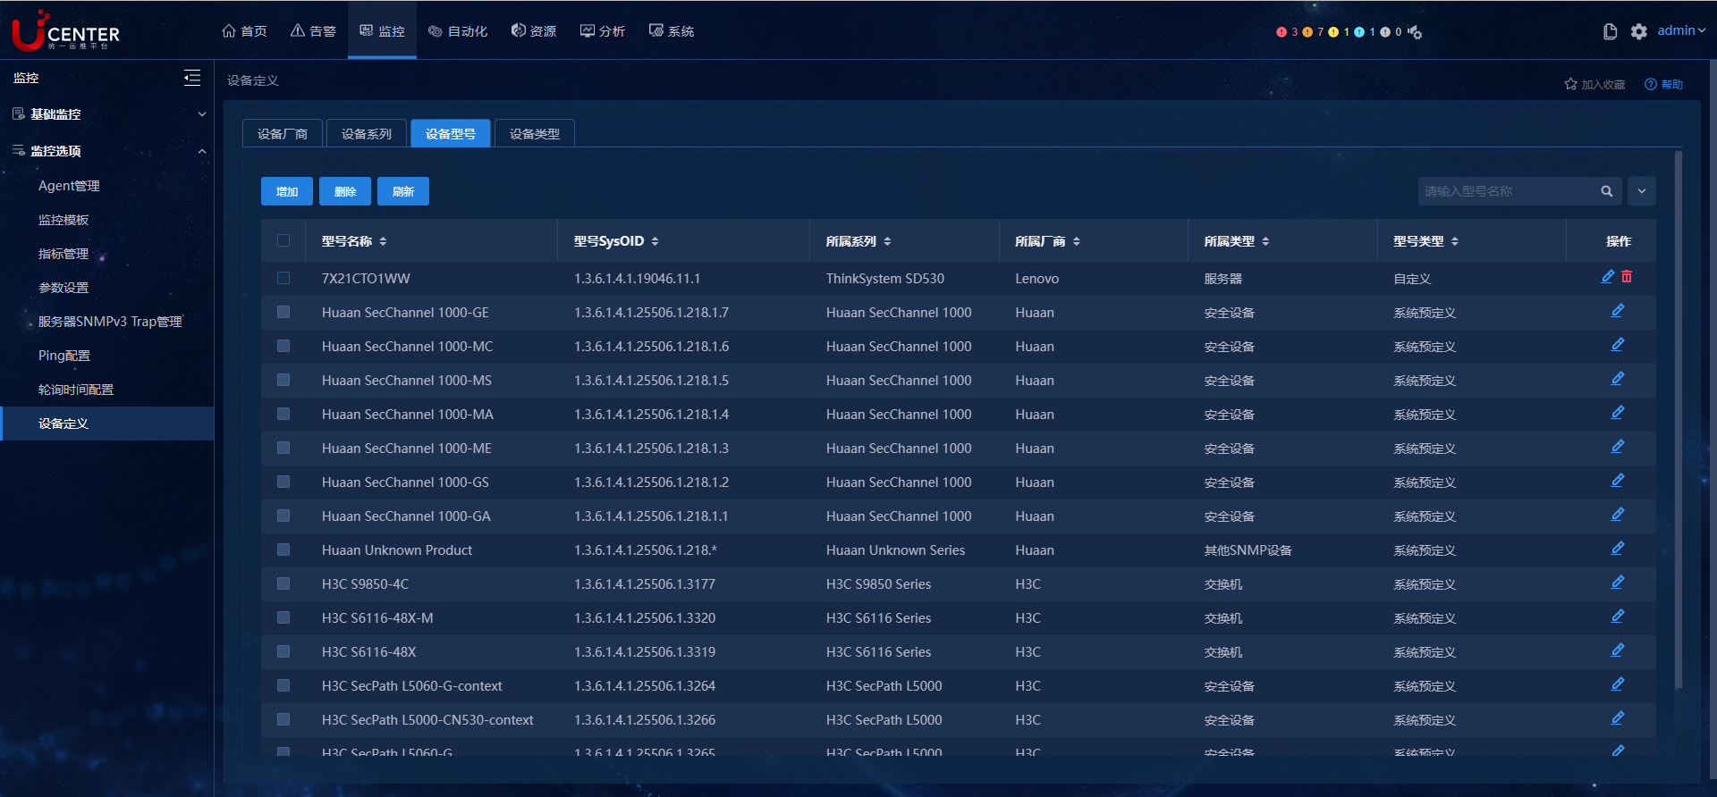This screenshot has width=1717, height=797.
Task: Check the Huaan SecChannel 1000-GE checkbox
Action: click(x=283, y=312)
